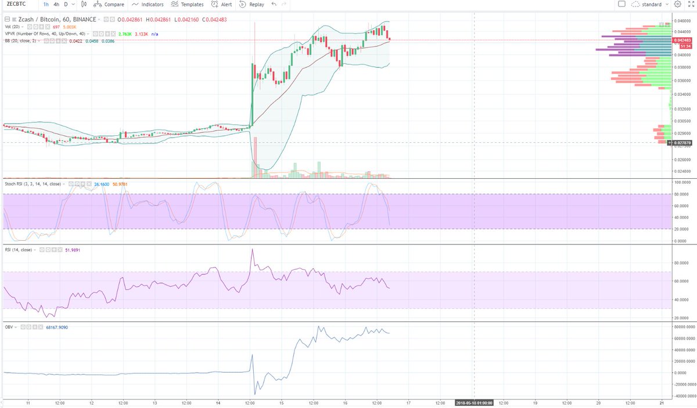Screen dimensions: 697x408
Task: Click the Vol value 5.003K
Action: (69, 27)
